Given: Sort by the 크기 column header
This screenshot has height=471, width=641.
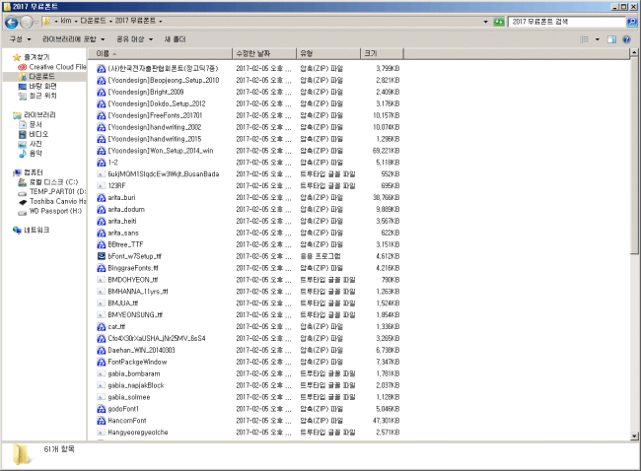Looking at the screenshot, I should [x=382, y=53].
